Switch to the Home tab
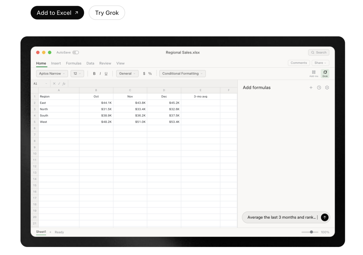The width and height of the screenshot is (363, 255). point(41,63)
